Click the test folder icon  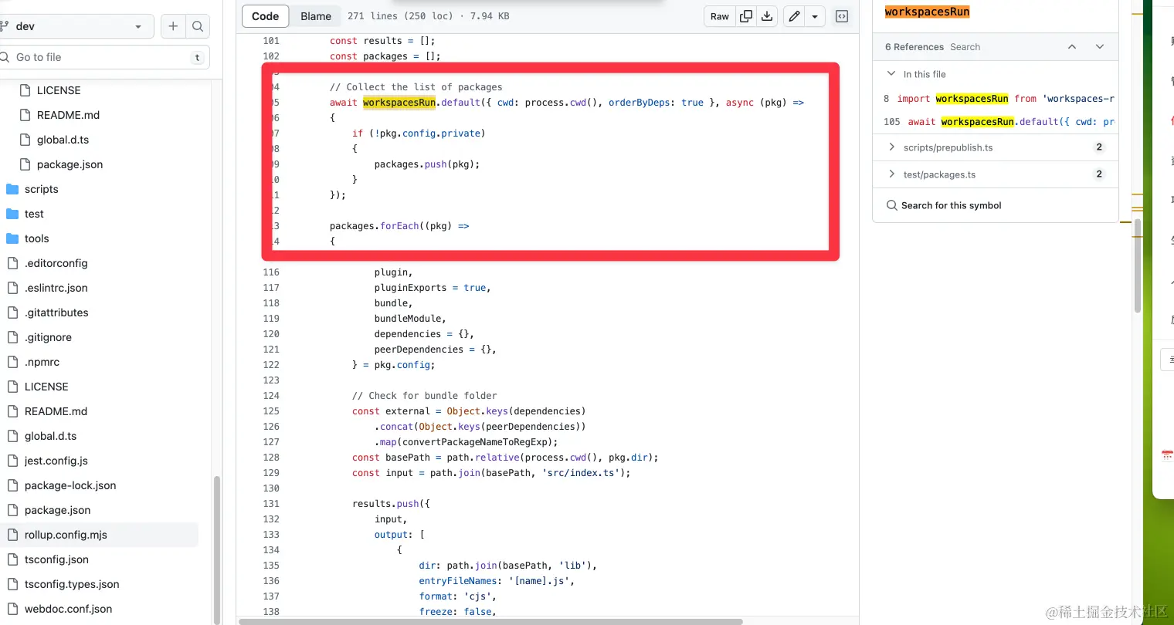(x=12, y=214)
